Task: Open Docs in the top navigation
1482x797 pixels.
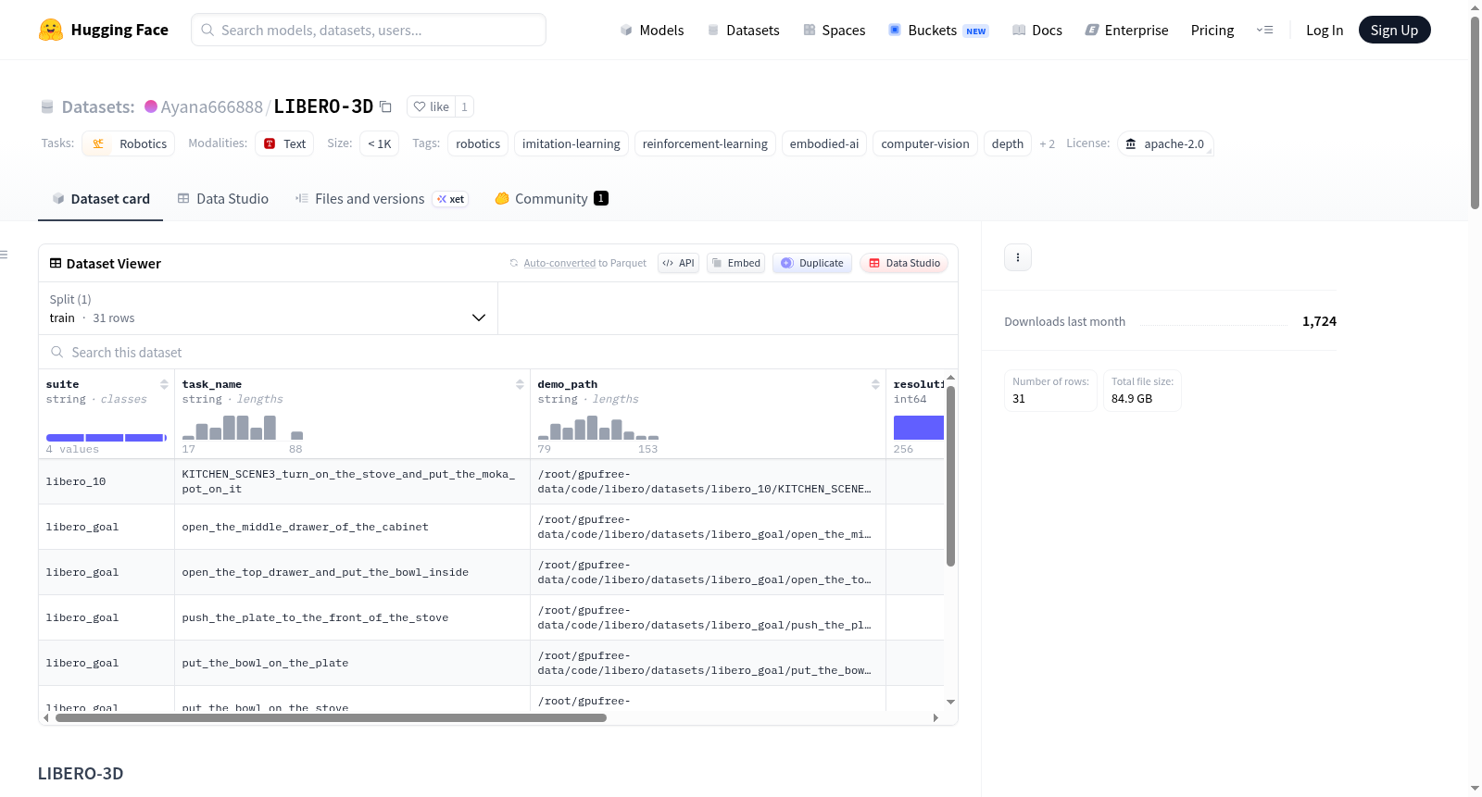Action: [x=1037, y=31]
